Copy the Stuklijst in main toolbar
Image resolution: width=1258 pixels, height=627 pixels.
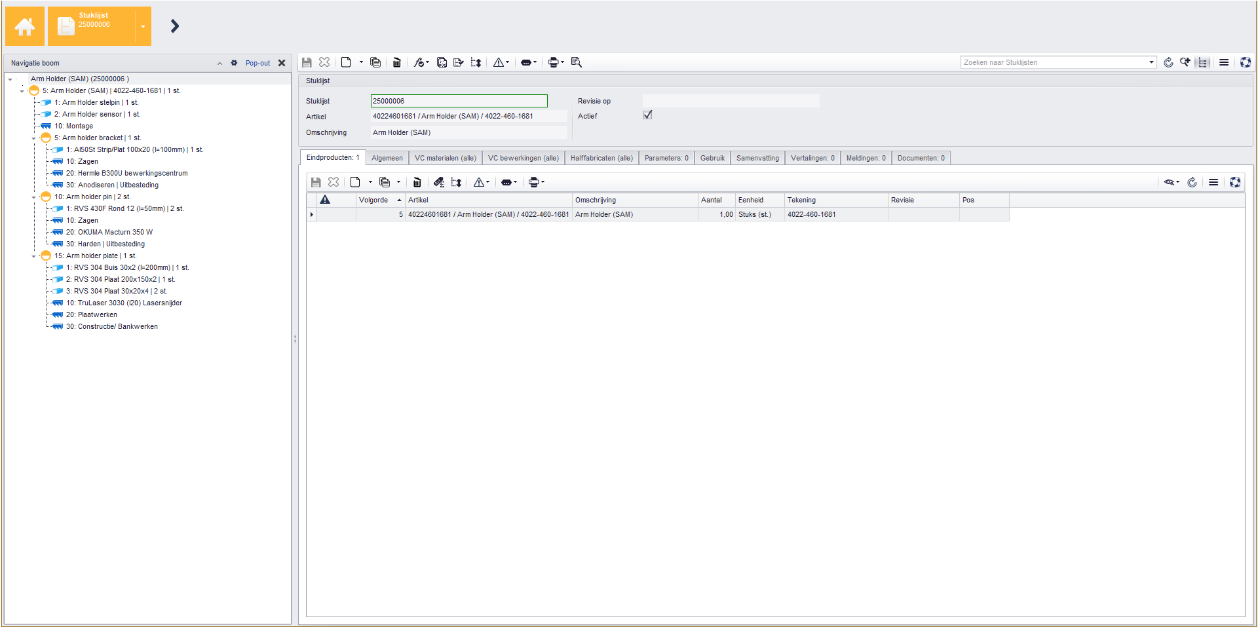pyautogui.click(x=375, y=62)
